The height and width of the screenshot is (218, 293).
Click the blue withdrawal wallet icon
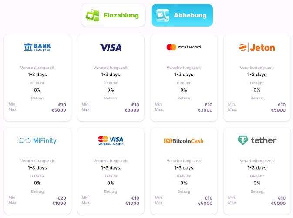(162, 15)
